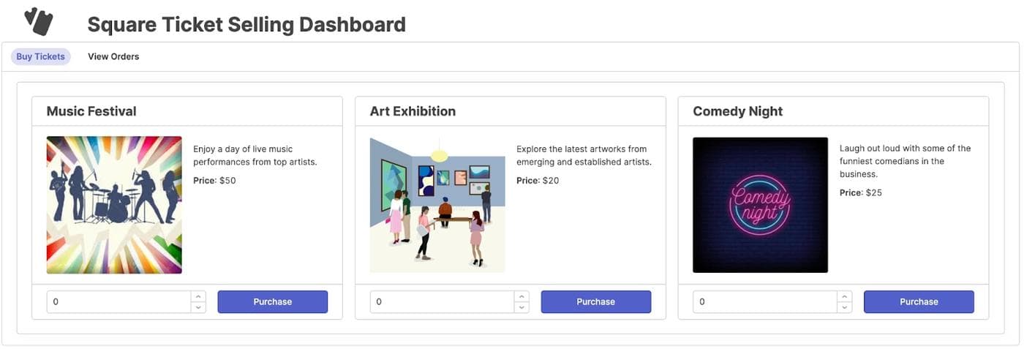Click the Comedy Night neon image

[x=760, y=205]
